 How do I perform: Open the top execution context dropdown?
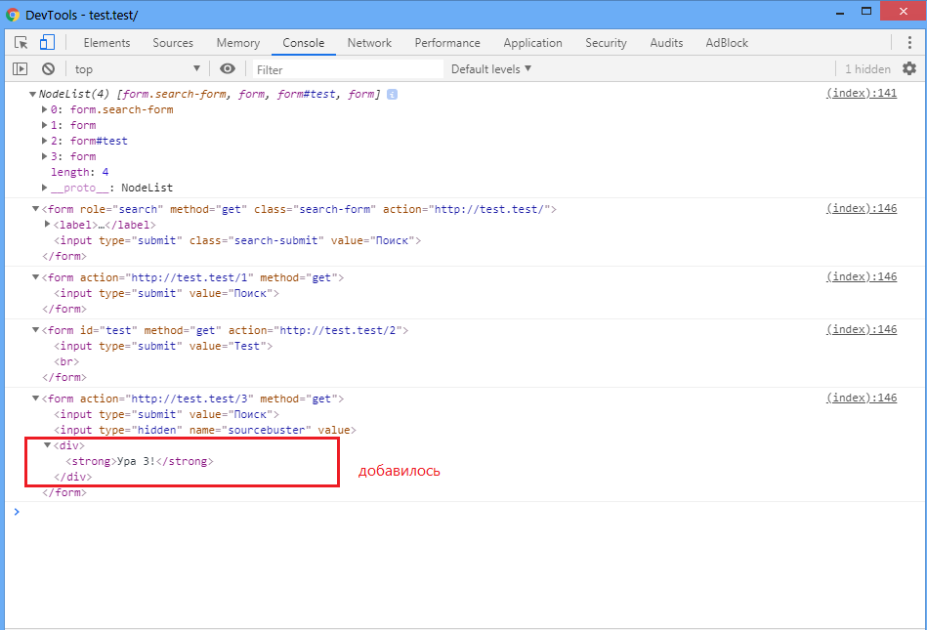(137, 69)
